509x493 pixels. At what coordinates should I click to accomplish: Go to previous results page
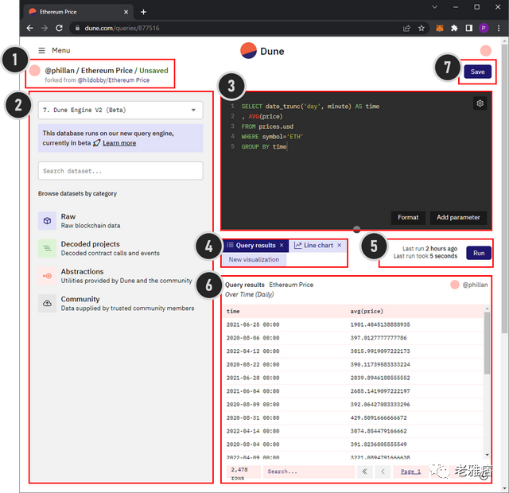pyautogui.click(x=383, y=472)
